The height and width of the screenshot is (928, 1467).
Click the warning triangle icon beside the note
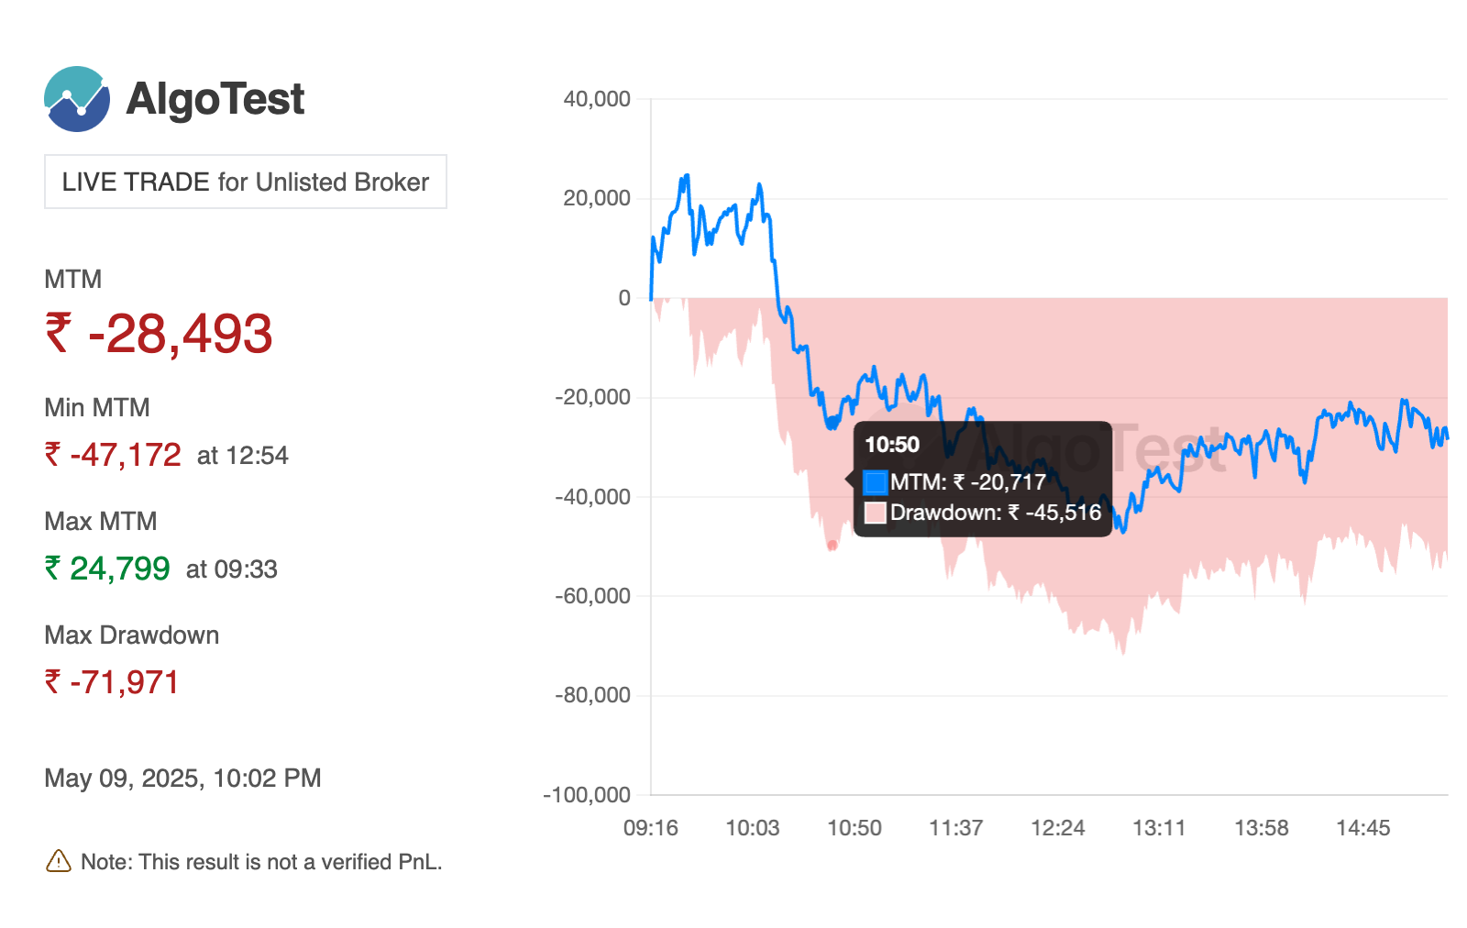click(58, 861)
